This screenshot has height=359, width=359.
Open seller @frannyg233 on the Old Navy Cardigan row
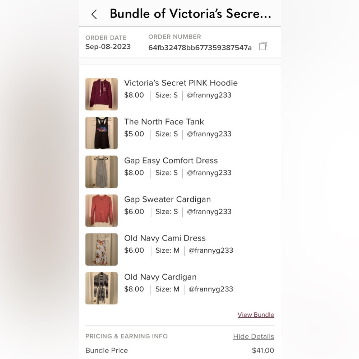[211, 289]
